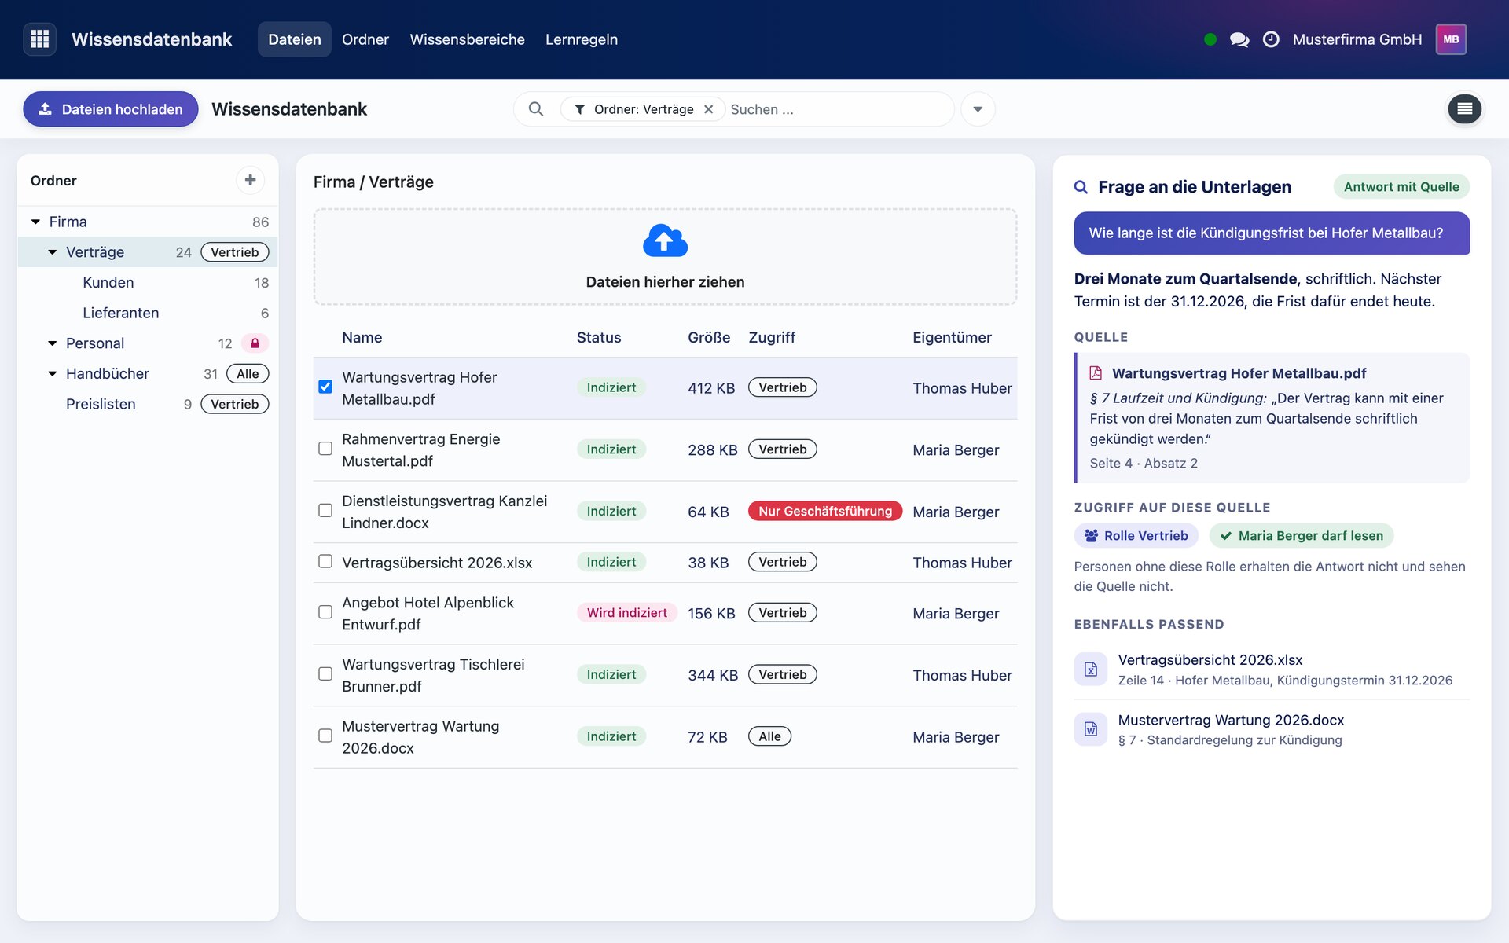Click the lock icon on Personal folder

255,343
